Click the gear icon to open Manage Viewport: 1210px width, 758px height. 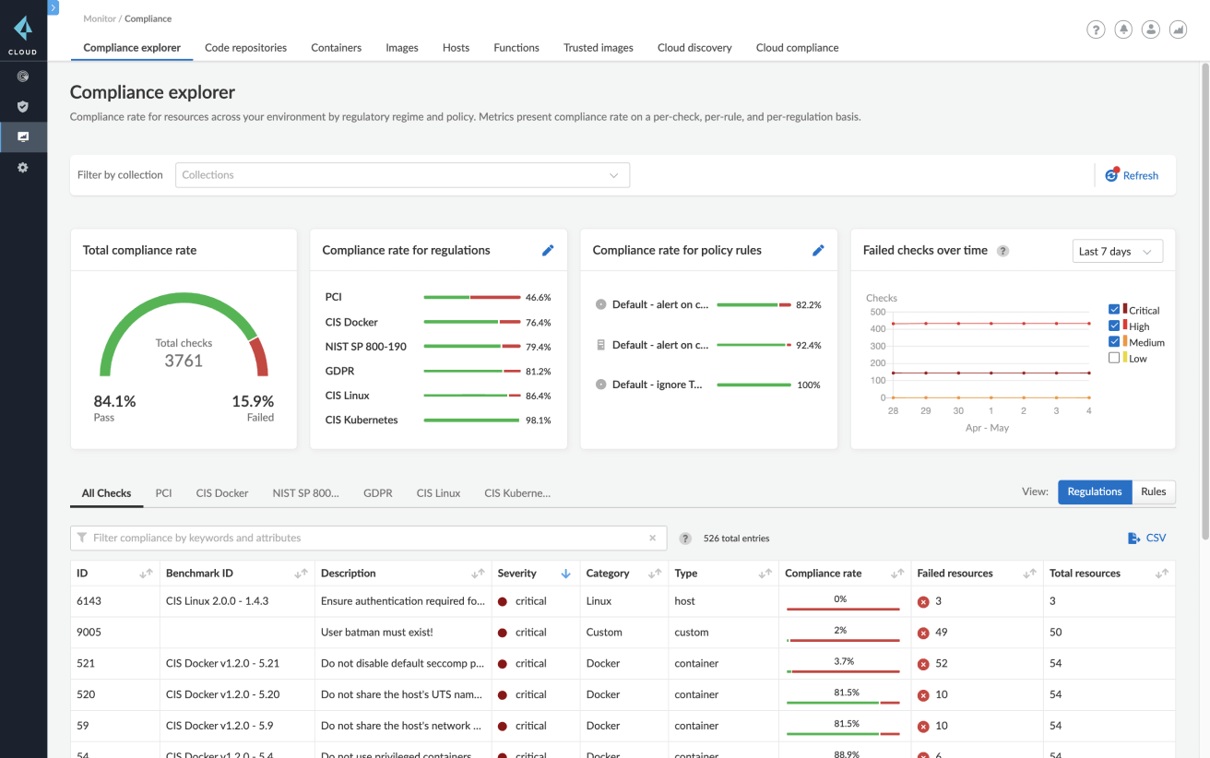coord(23,167)
